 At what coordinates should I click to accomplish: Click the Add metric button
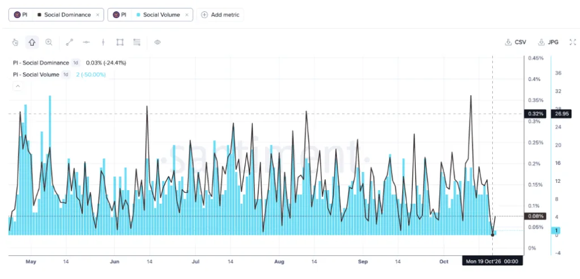pyautogui.click(x=220, y=15)
